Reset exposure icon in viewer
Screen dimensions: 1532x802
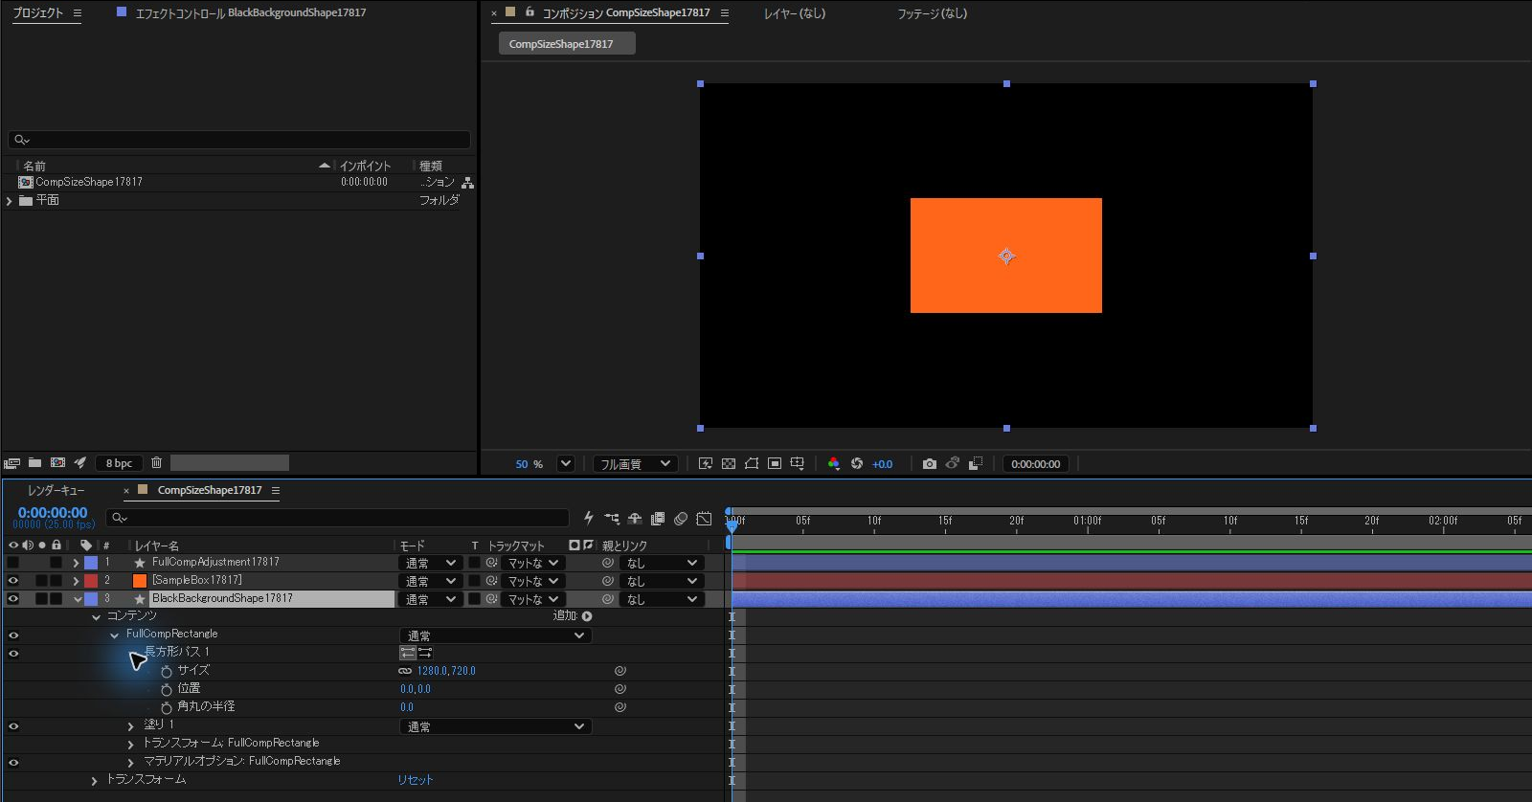pyautogui.click(x=857, y=464)
